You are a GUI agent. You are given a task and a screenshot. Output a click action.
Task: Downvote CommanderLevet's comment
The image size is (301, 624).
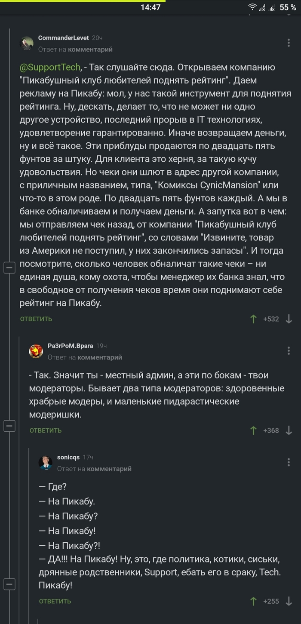[289, 319]
